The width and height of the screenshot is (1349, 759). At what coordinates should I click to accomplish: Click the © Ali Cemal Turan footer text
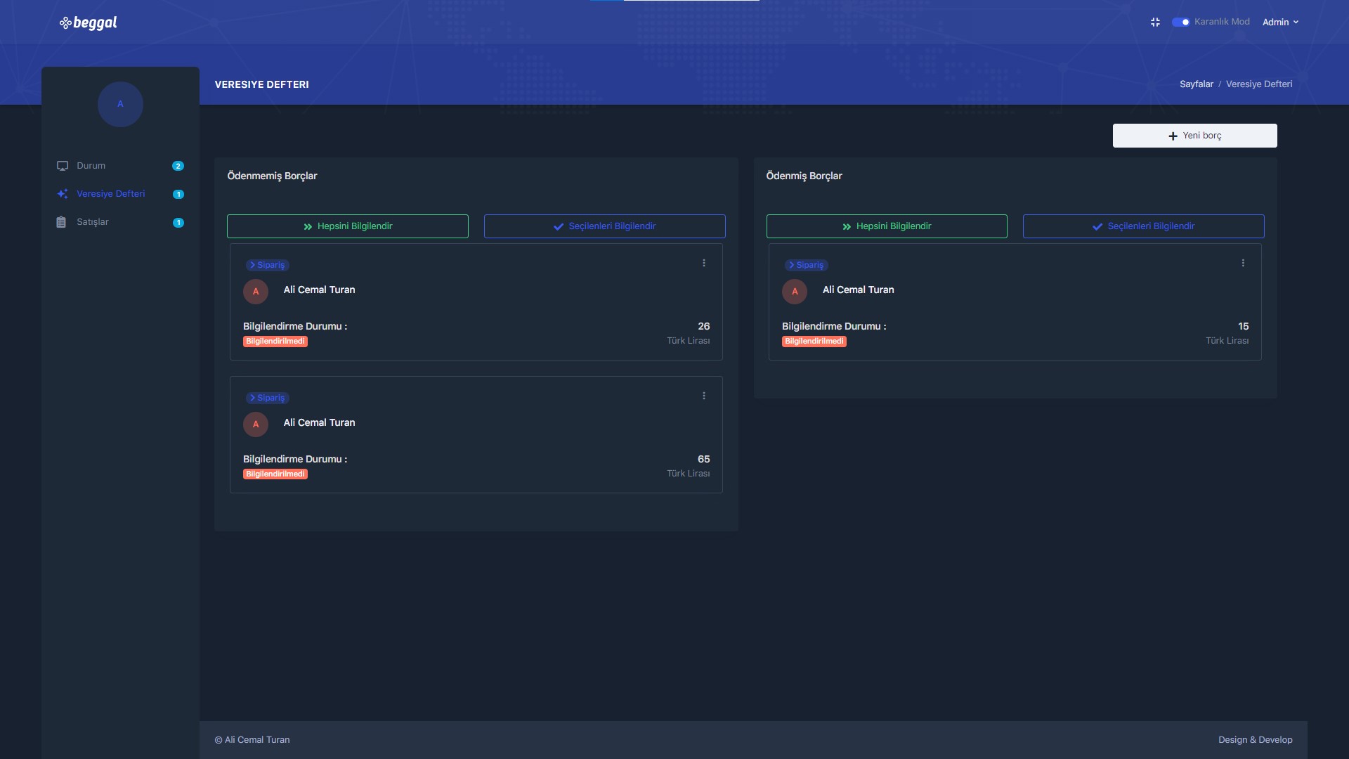pos(252,740)
